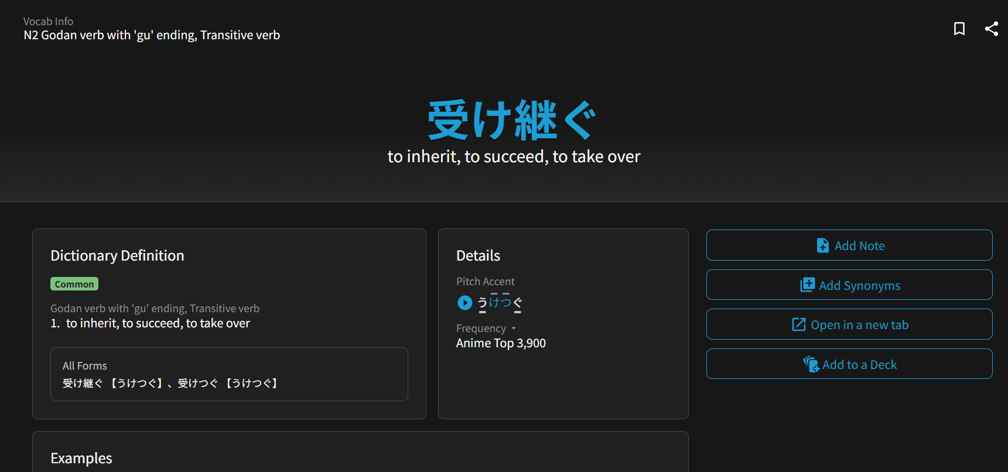Image resolution: width=1008 pixels, height=472 pixels.
Task: Open the Frequency label menu
Action: click(481, 329)
